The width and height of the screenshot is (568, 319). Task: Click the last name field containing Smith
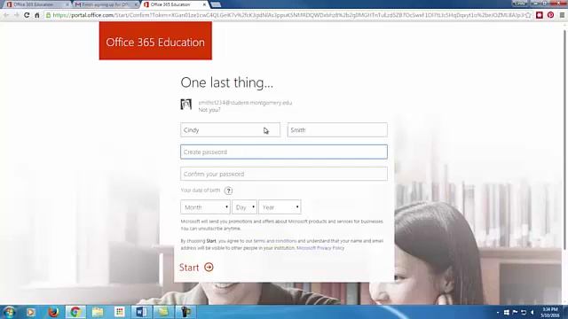click(337, 130)
